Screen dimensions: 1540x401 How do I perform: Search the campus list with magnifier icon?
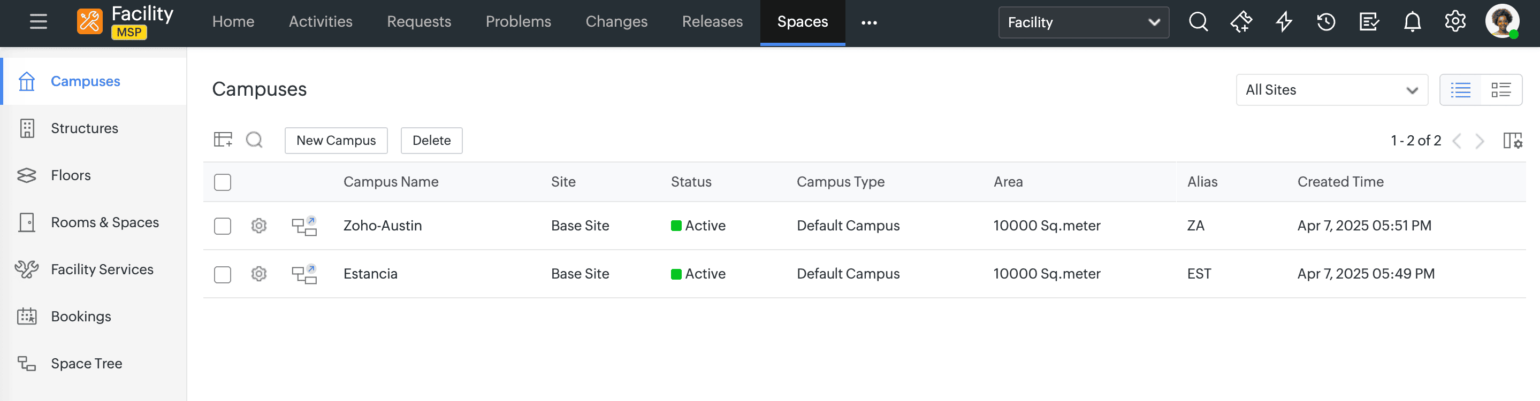tap(254, 140)
